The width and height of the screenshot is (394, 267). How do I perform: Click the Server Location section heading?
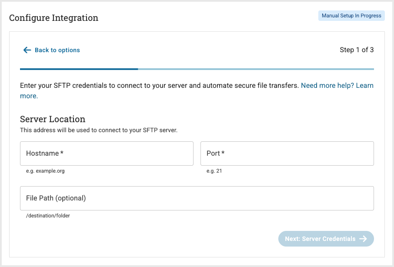[x=53, y=119]
